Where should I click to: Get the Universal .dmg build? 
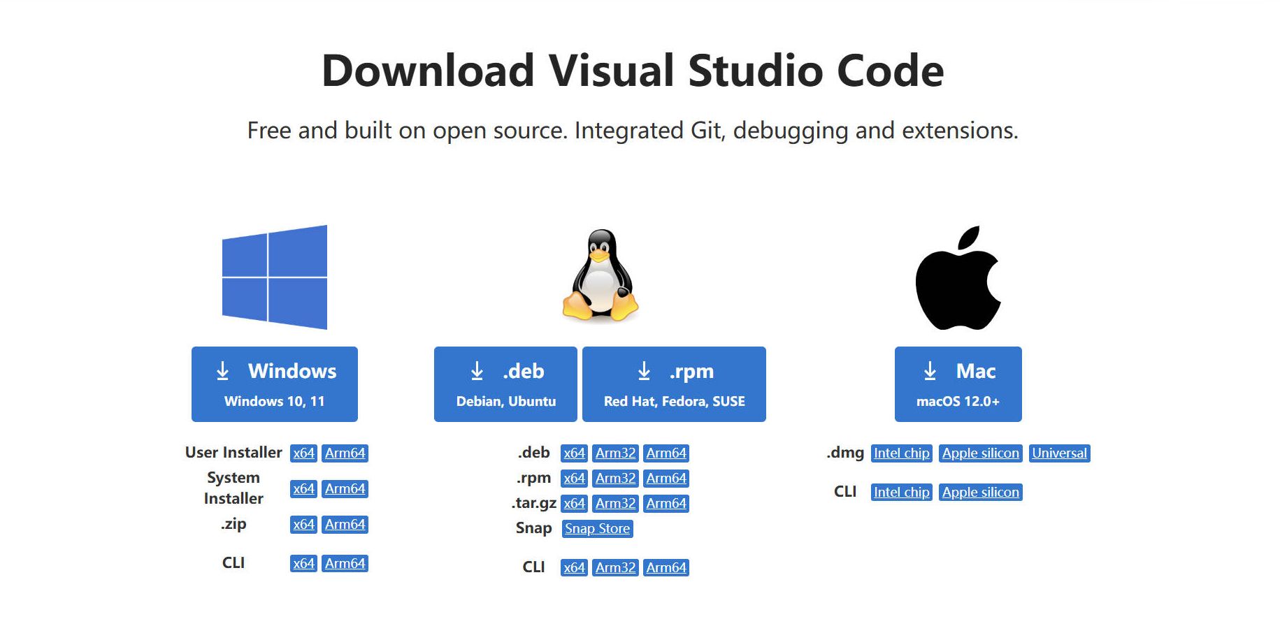pyautogui.click(x=1060, y=453)
